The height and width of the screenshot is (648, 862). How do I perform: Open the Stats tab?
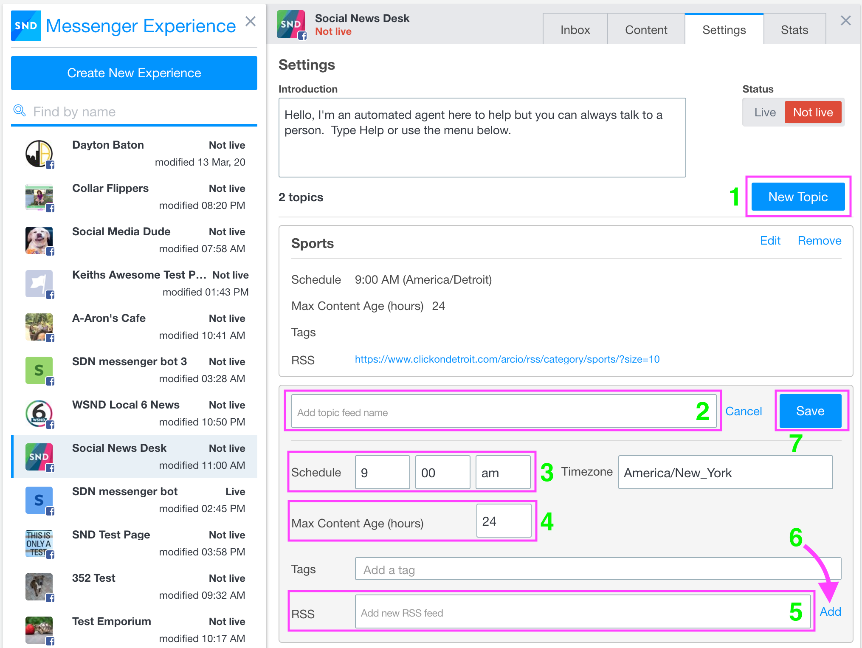794,30
